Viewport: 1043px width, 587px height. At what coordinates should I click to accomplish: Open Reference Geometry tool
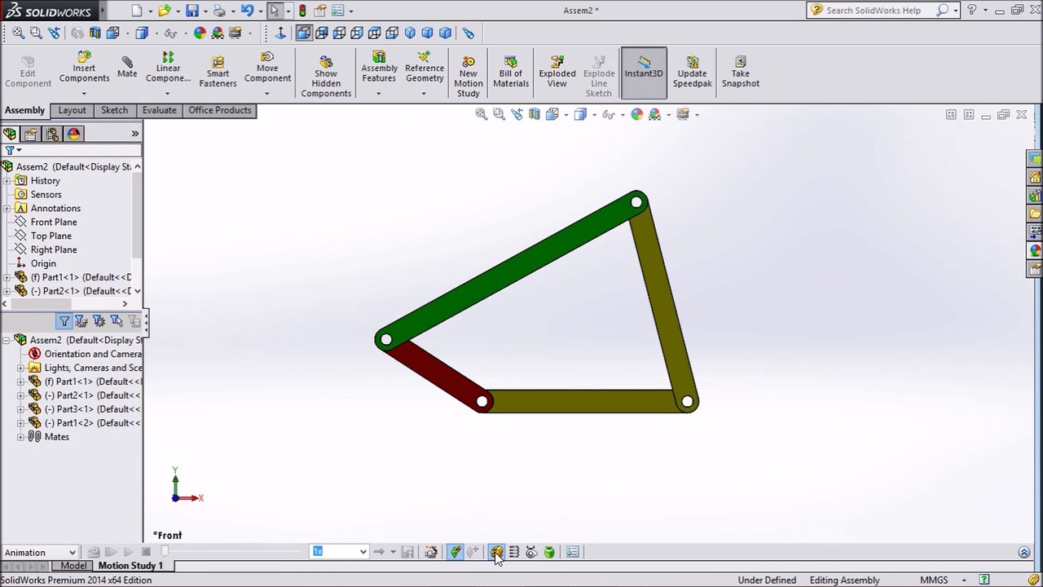[x=425, y=67]
